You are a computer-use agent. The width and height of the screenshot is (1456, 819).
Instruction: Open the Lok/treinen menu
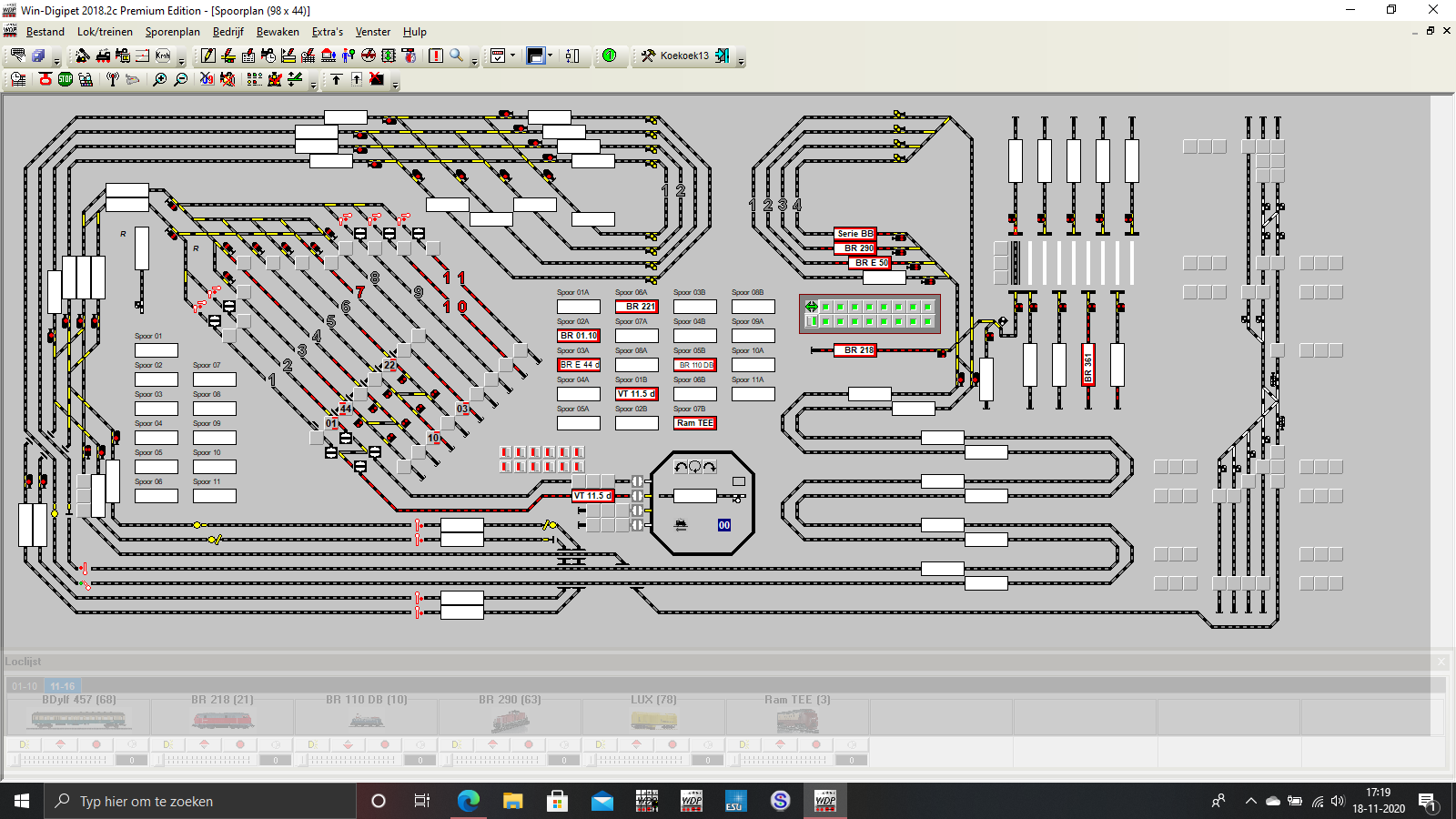(x=105, y=32)
